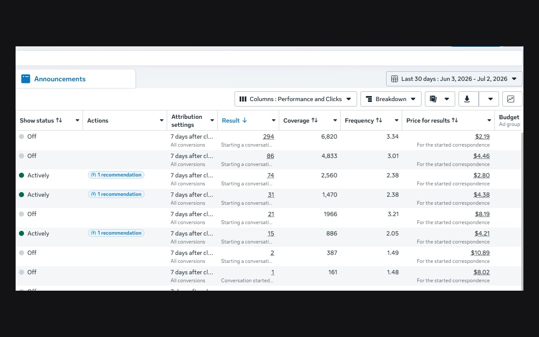Click the calendar icon in date range
Screen dimensions: 539x337
coord(395,79)
